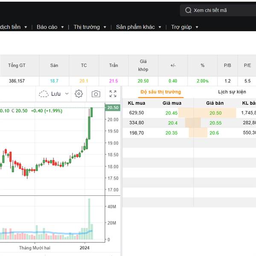
Task: Expand arrow next to 'dịch tiền'
Action: (x=26, y=27)
